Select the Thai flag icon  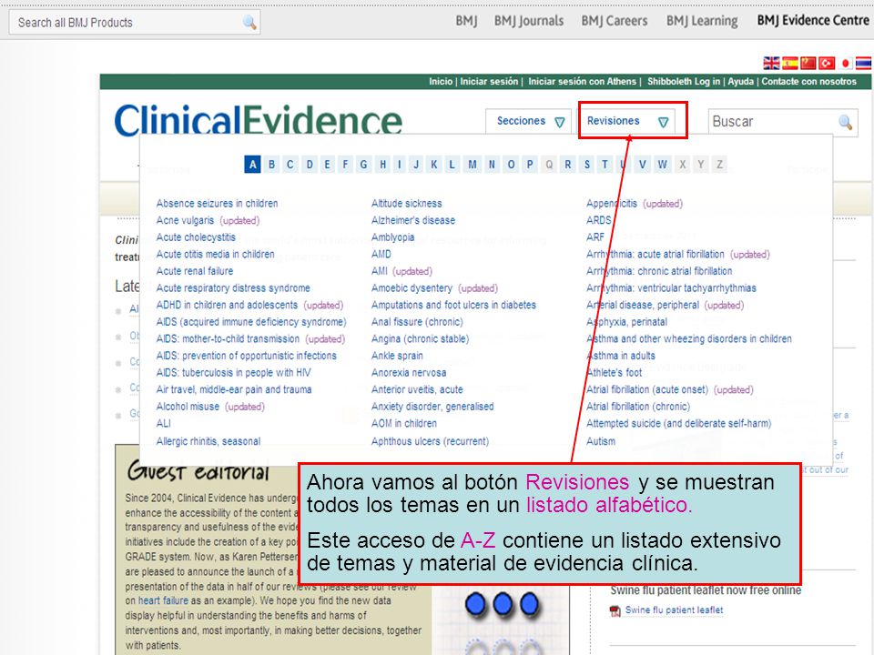pos(863,63)
